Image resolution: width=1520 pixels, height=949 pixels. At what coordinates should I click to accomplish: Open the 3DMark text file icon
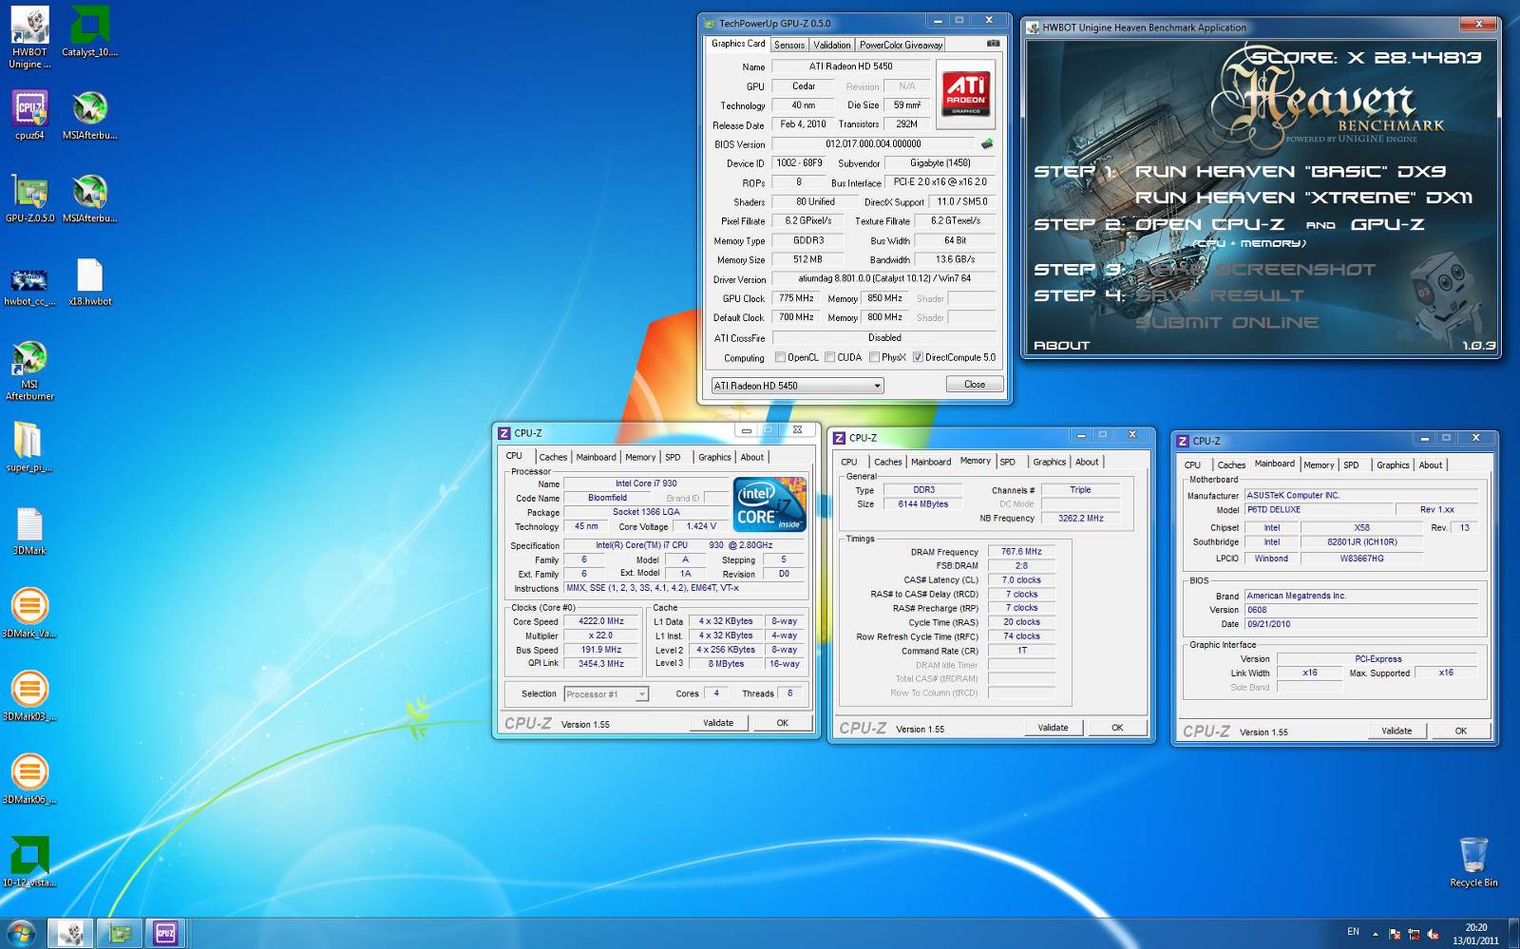coord(29,530)
